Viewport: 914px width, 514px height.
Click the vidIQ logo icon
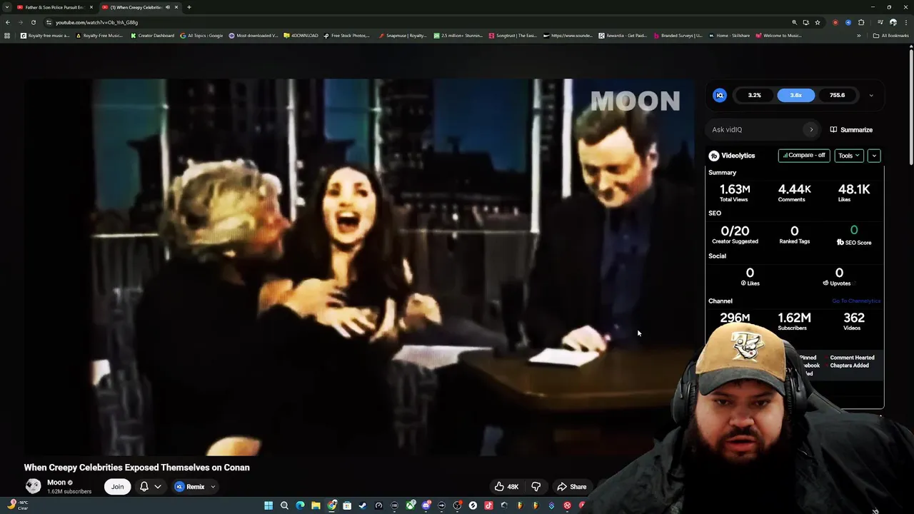click(720, 95)
